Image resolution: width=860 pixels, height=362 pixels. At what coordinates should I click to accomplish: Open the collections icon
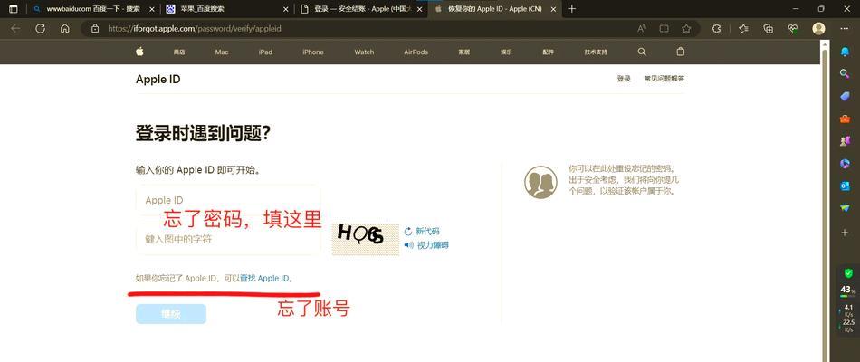pyautogui.click(x=769, y=29)
